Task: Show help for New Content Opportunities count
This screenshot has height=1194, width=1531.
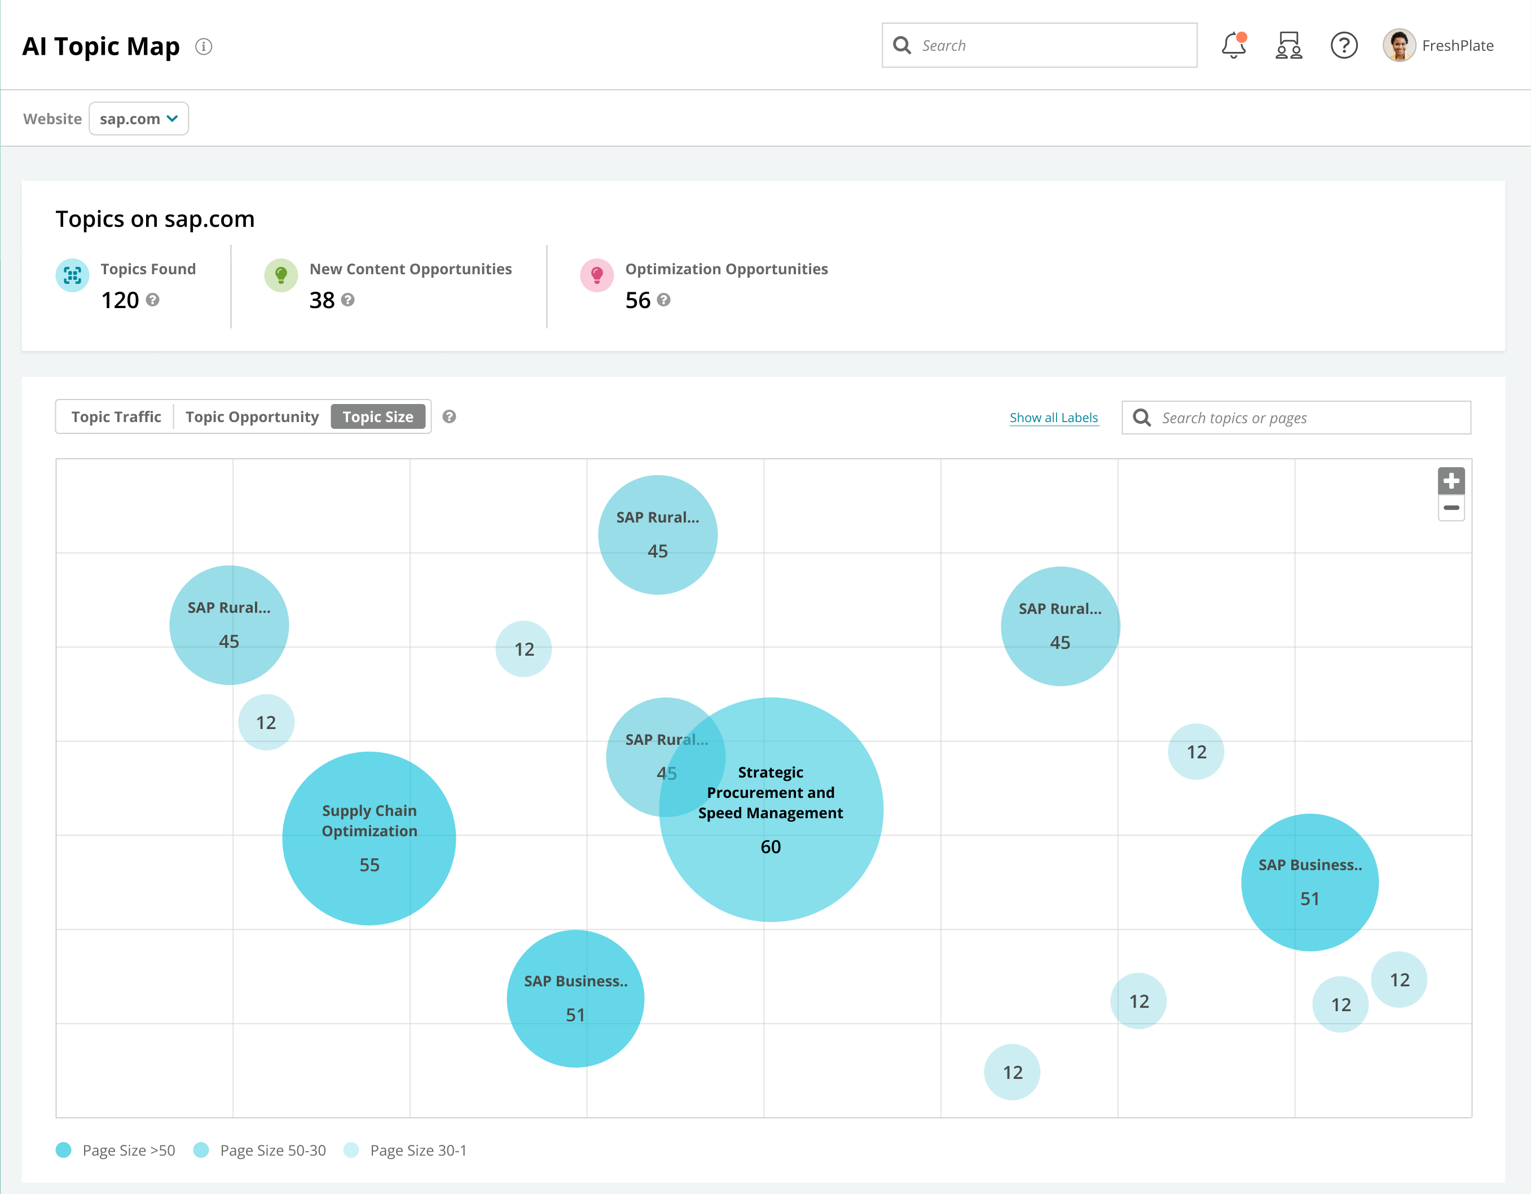Action: pyautogui.click(x=347, y=300)
